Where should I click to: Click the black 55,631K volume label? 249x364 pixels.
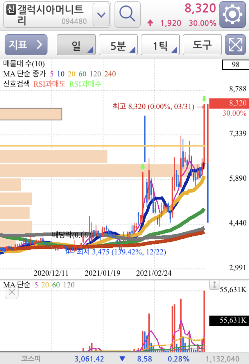click(229, 320)
